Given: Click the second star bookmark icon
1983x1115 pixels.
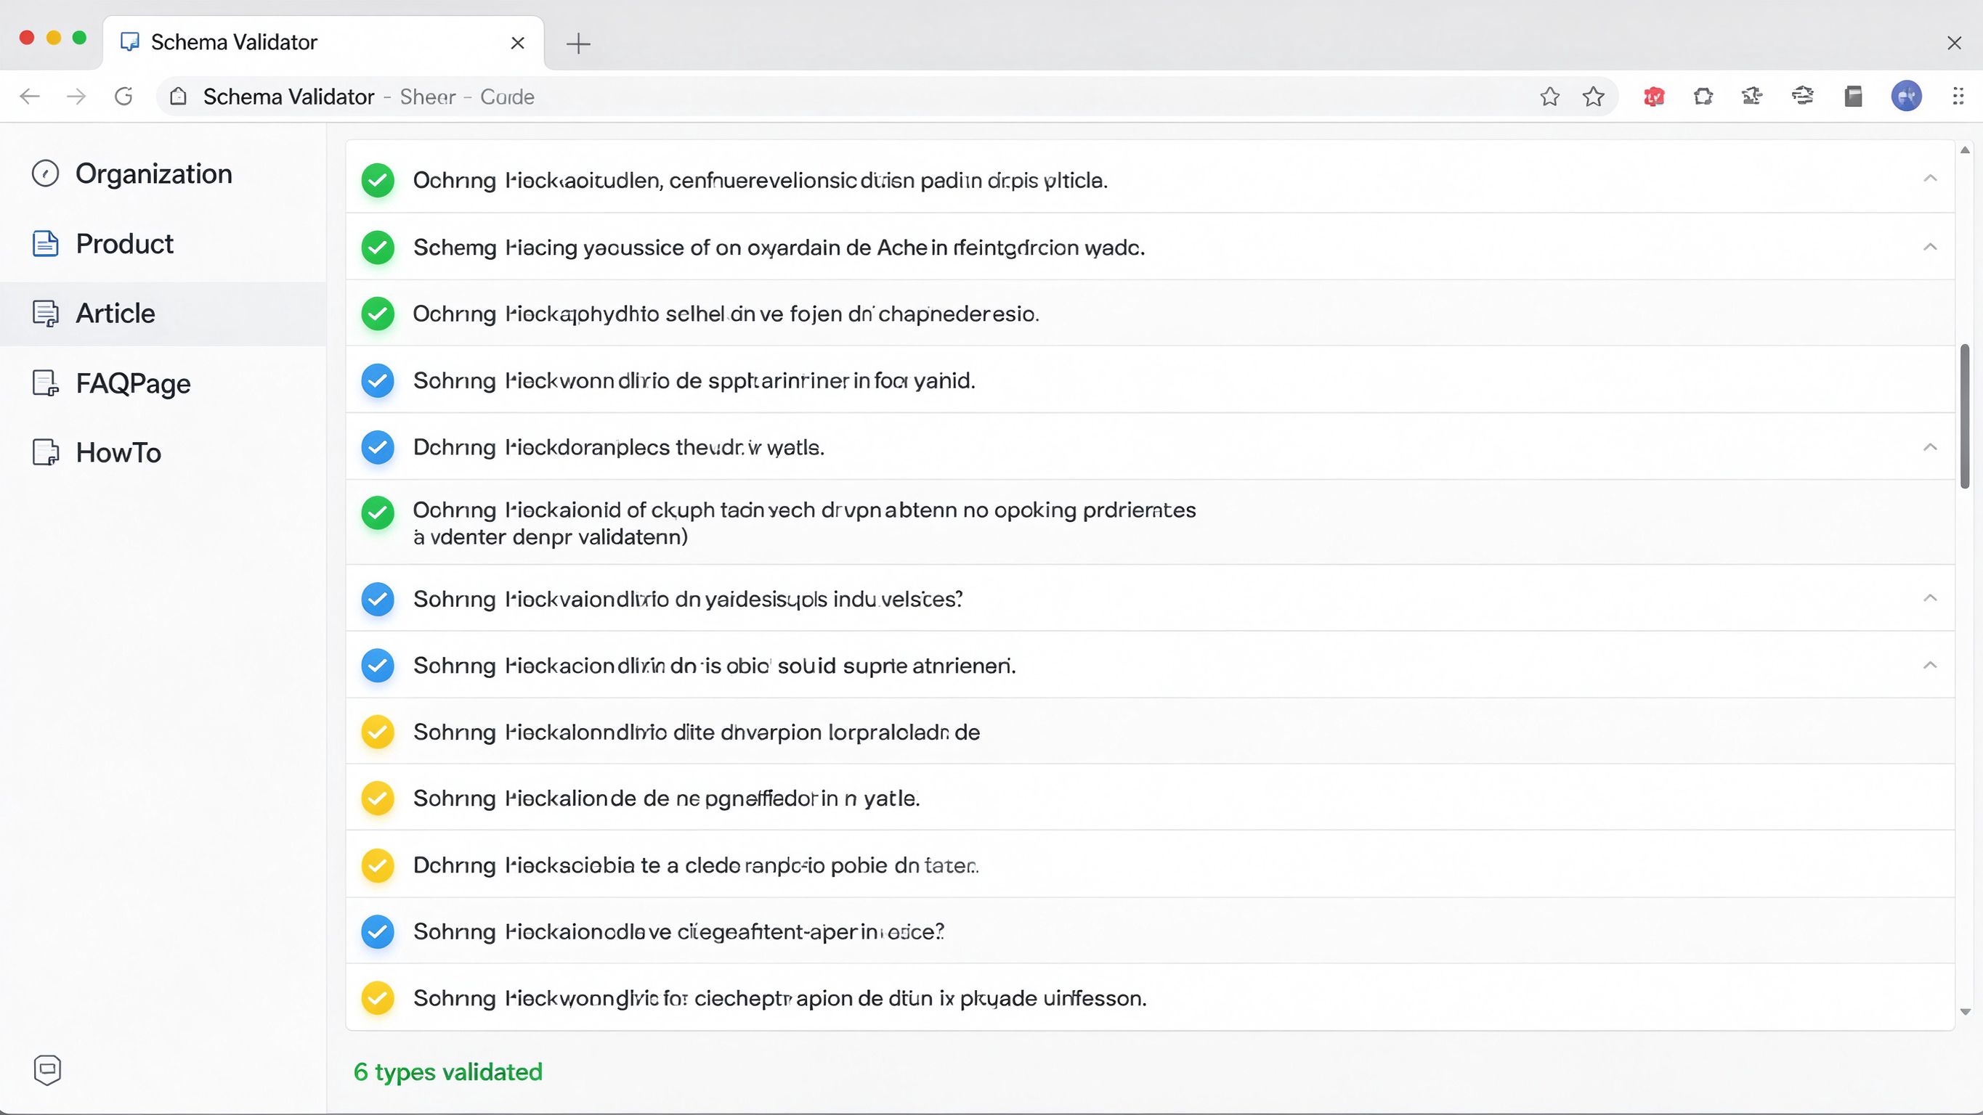Looking at the screenshot, I should click(x=1594, y=97).
